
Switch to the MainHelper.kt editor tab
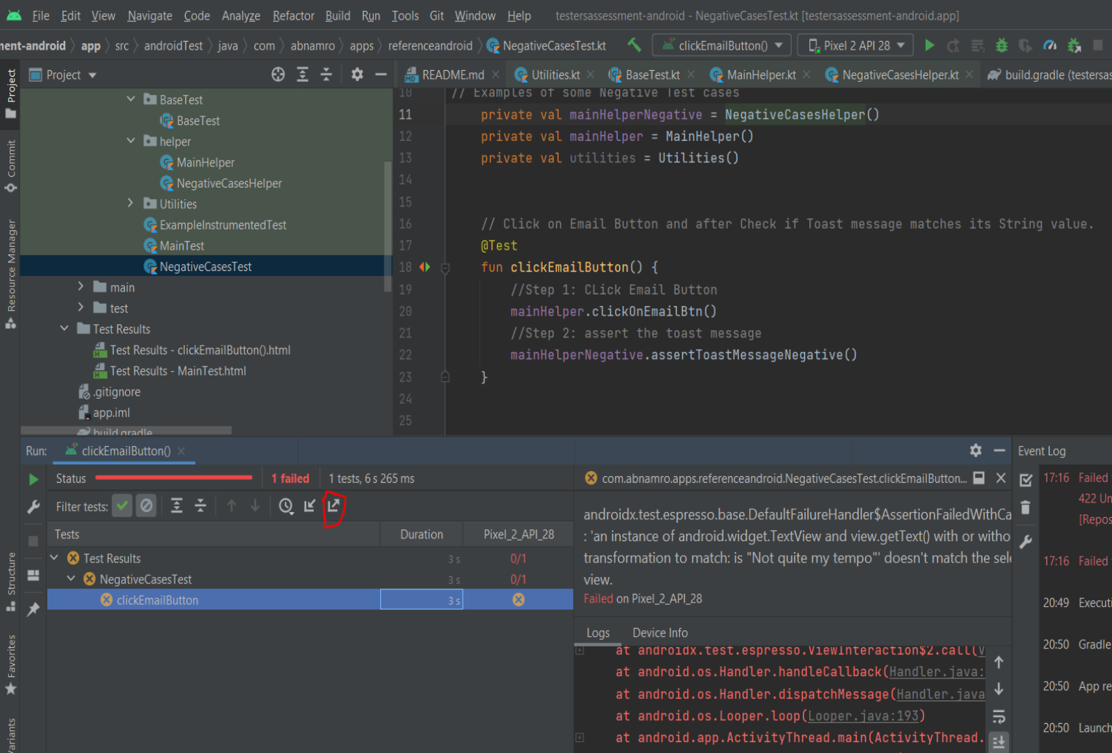[x=760, y=74]
